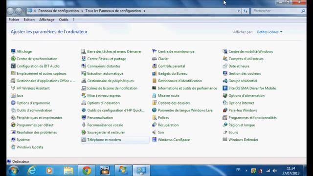
Task: Click the Panneau de configuration breadcrumb
Action: point(59,11)
